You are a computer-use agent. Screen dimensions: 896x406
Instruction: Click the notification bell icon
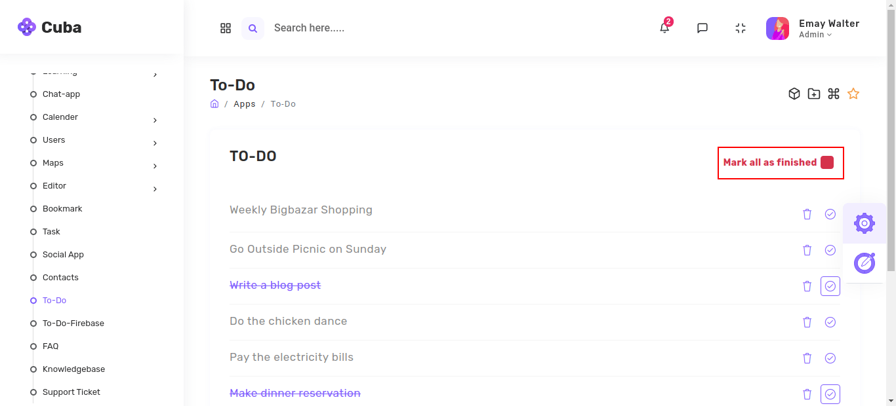664,28
